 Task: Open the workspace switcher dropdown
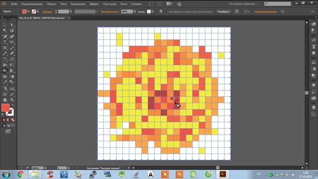(243, 4)
